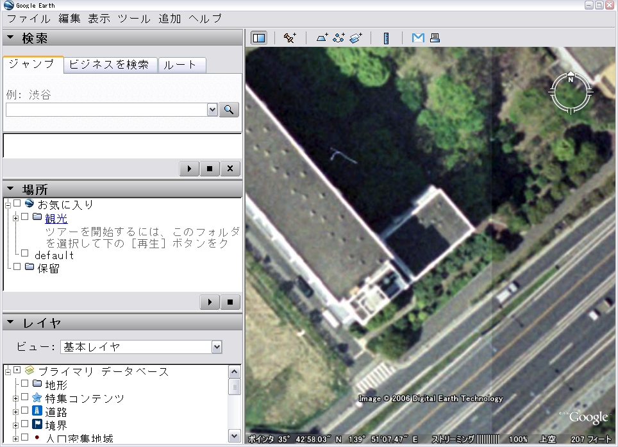This screenshot has height=447, width=618.
Task: Stop the Places tour
Action: pos(230,302)
